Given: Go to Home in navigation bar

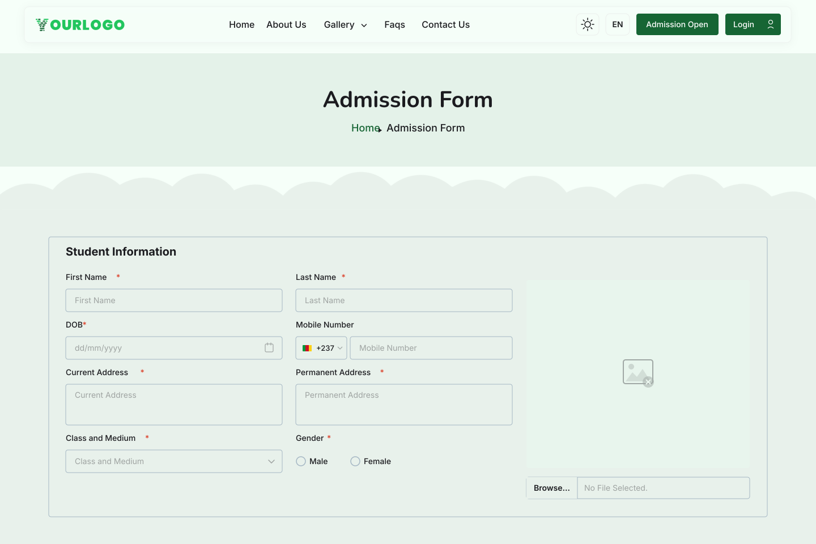Looking at the screenshot, I should (x=241, y=24).
